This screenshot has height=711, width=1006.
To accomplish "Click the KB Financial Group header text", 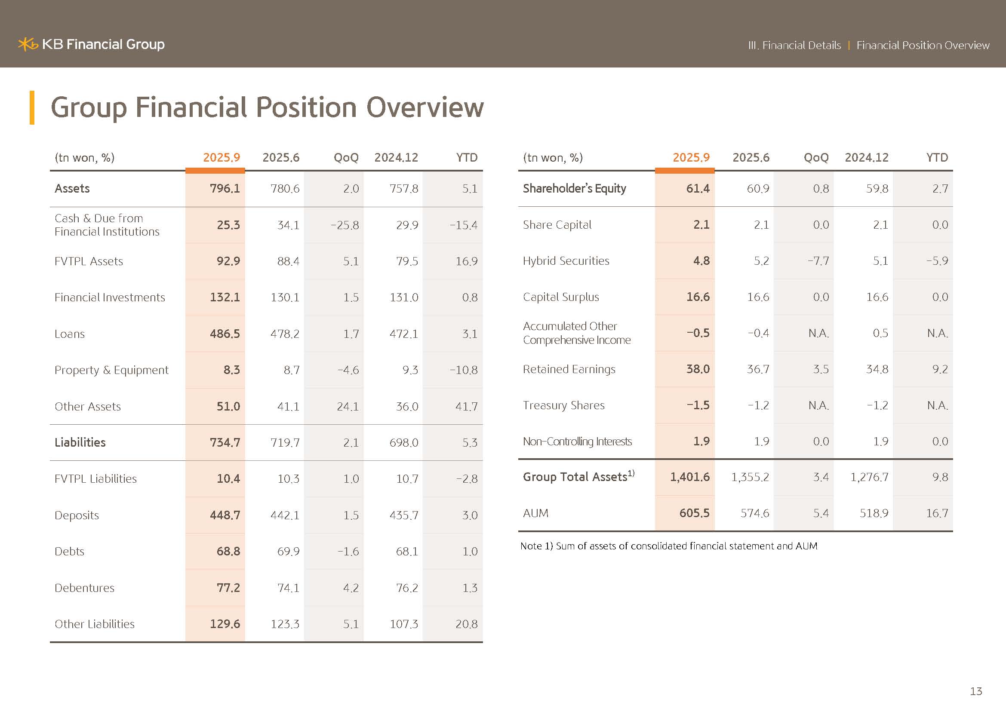I will (103, 44).
